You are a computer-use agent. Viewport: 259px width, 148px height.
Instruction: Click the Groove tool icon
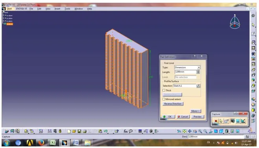point(253,59)
